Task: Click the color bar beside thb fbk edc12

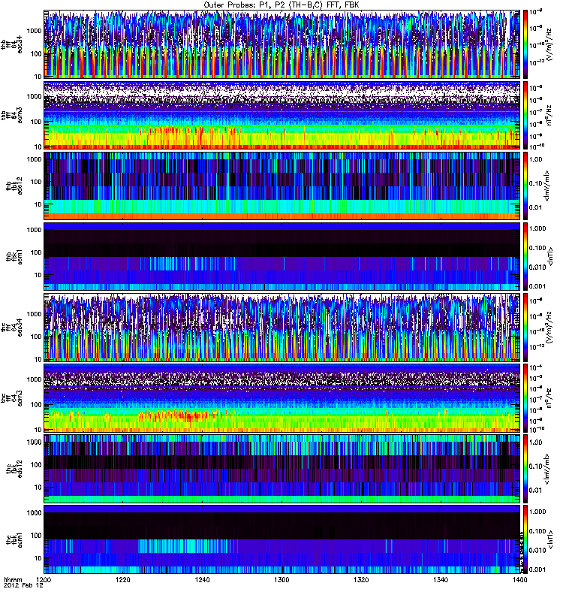Action: [526, 185]
